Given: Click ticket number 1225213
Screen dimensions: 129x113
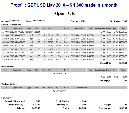Looking at the screenshot, I should (x=5, y=39).
